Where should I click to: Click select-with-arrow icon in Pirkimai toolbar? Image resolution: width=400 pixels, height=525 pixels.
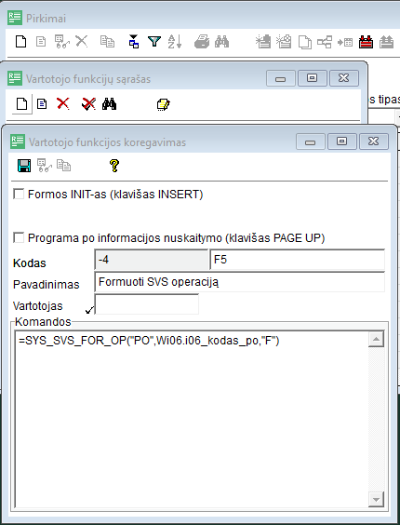click(134, 42)
